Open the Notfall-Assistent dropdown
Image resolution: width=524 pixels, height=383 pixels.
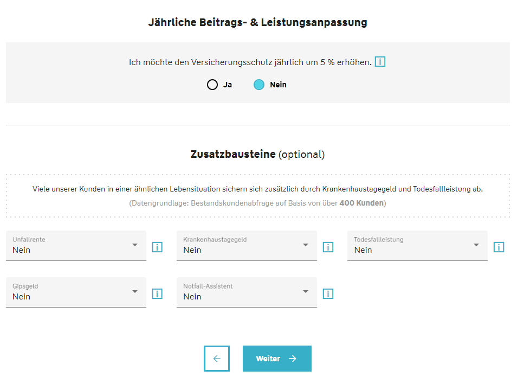click(x=247, y=292)
